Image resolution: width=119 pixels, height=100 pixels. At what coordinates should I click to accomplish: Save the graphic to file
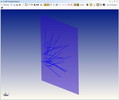coord(17,5)
